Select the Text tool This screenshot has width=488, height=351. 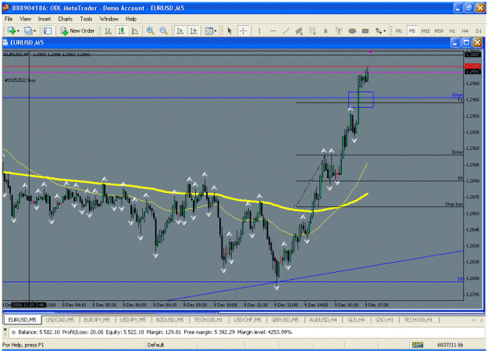point(326,30)
